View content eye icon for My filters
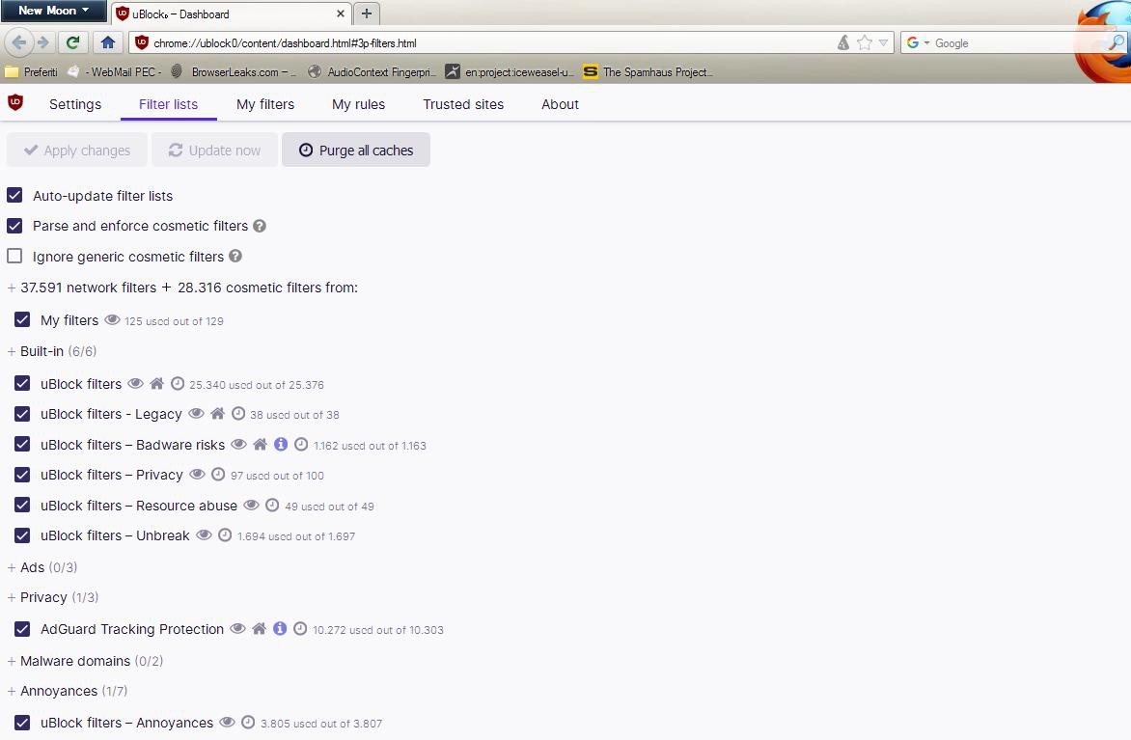 113,319
